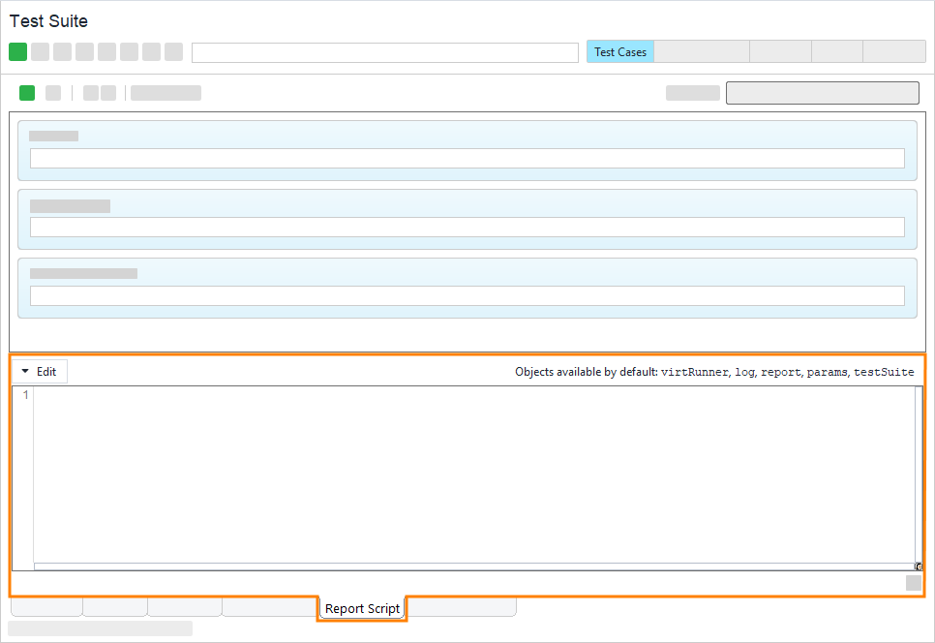
Task: Click the small grey icon at the editor's bottom-right corner
Action: point(913,583)
